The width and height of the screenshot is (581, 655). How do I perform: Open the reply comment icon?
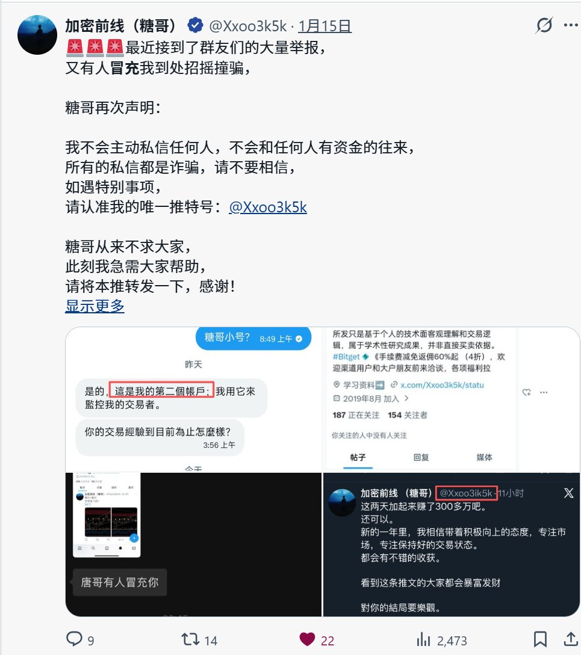pyautogui.click(x=75, y=639)
